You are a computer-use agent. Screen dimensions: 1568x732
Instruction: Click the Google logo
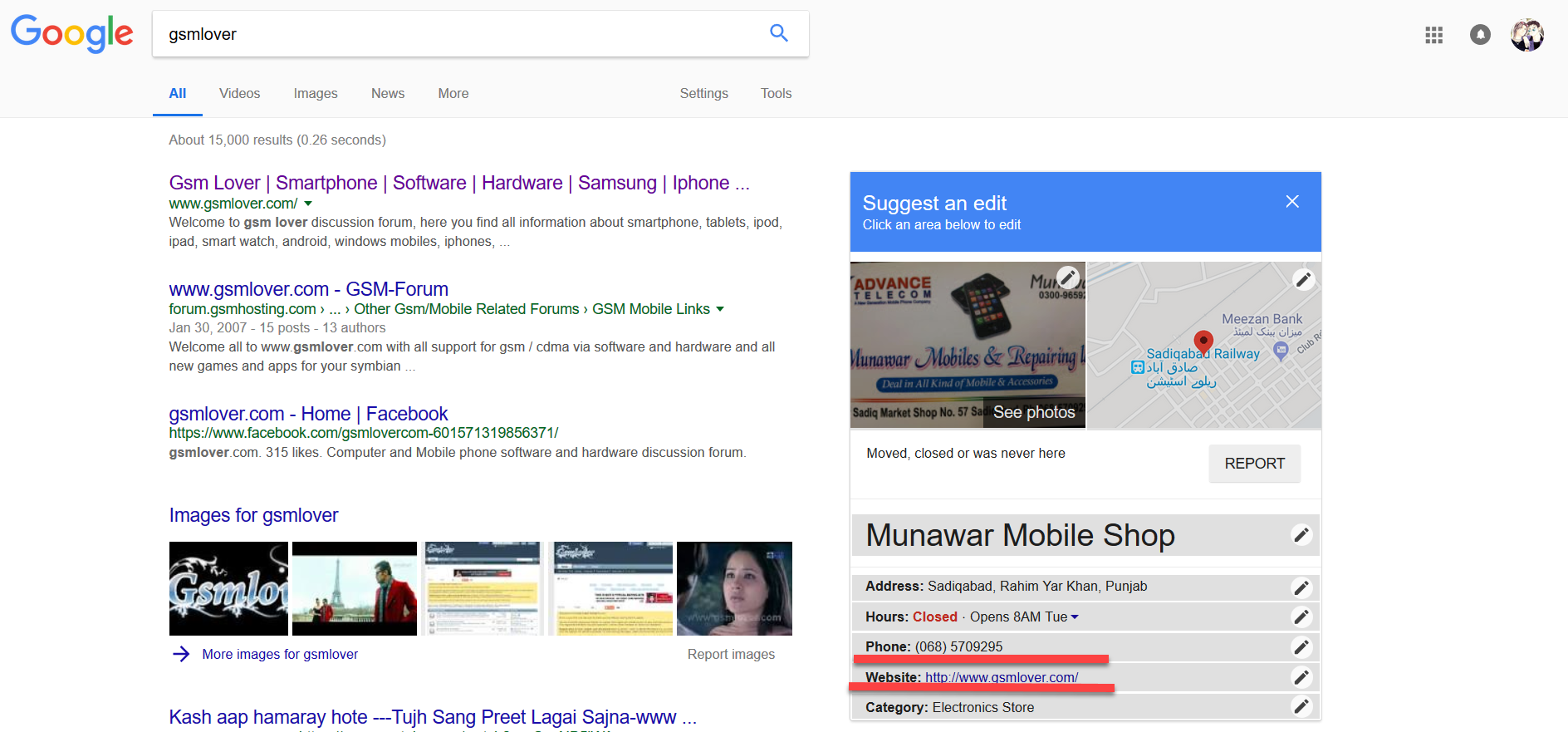point(71,34)
